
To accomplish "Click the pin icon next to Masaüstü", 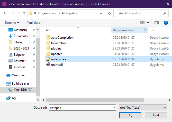I will click(x=34, y=30).
